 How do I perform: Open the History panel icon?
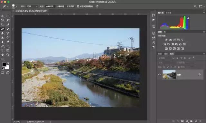point(154,15)
